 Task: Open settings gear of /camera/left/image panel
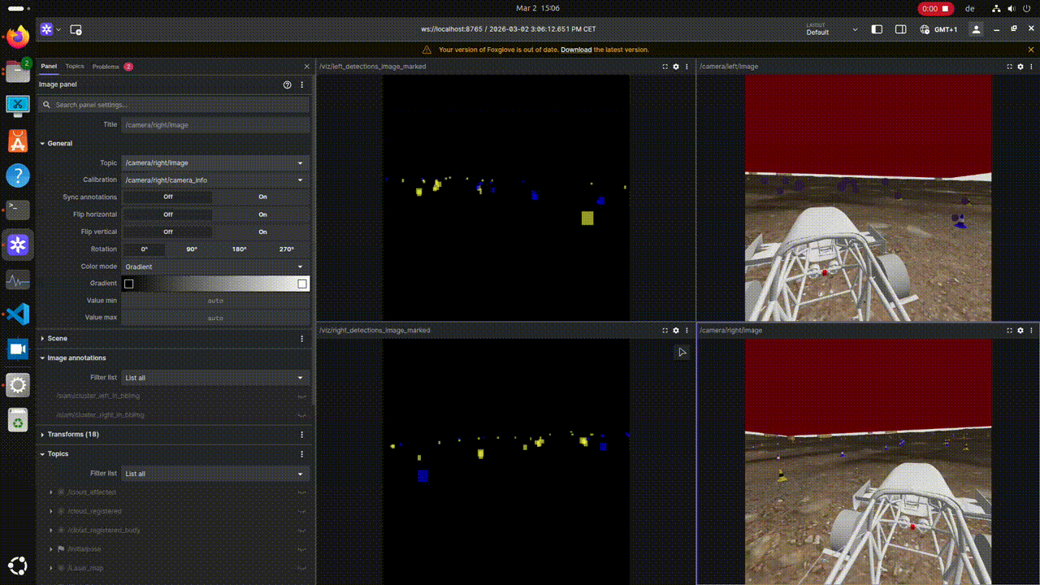(x=1021, y=67)
